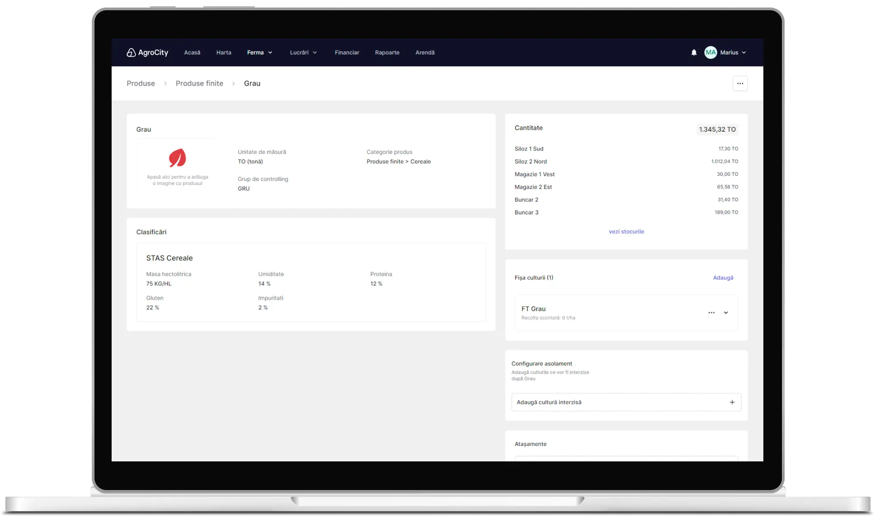875x518 pixels.
Task: Open the Rapoarte menu item
Action: (x=387, y=52)
